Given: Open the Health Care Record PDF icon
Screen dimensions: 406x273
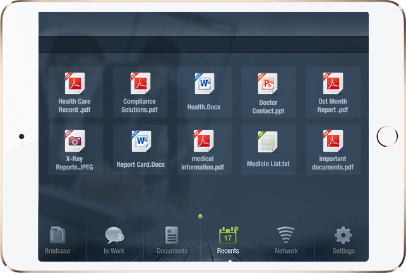Looking at the screenshot, I should click(75, 83).
